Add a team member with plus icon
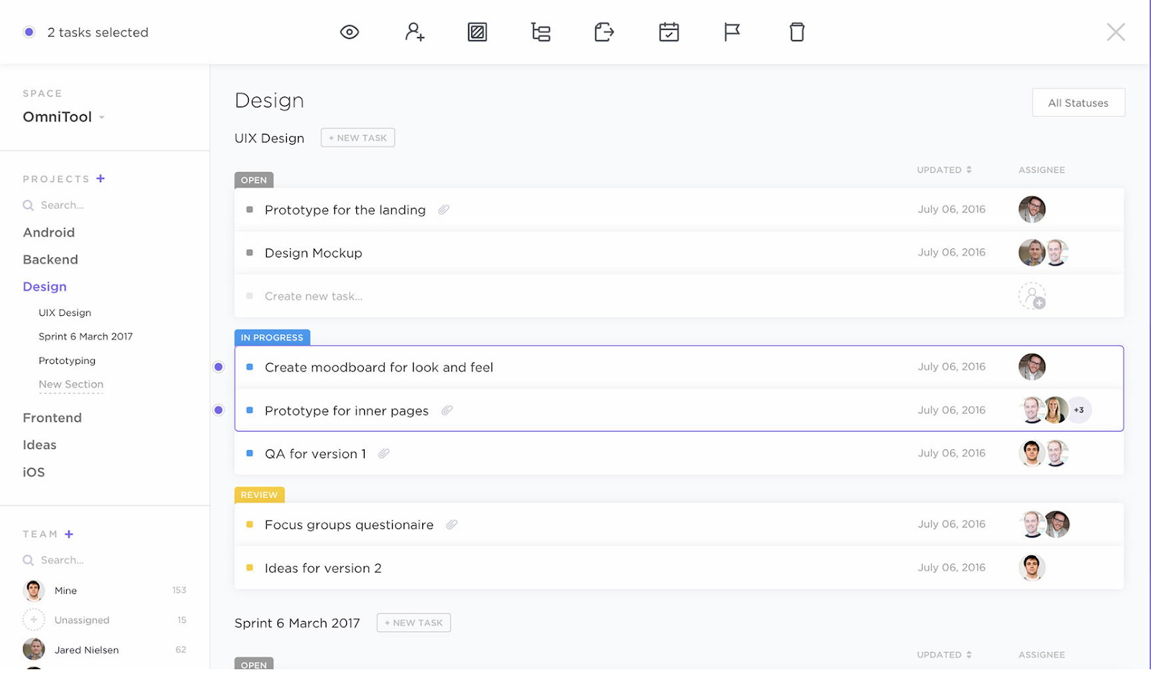 click(x=69, y=534)
